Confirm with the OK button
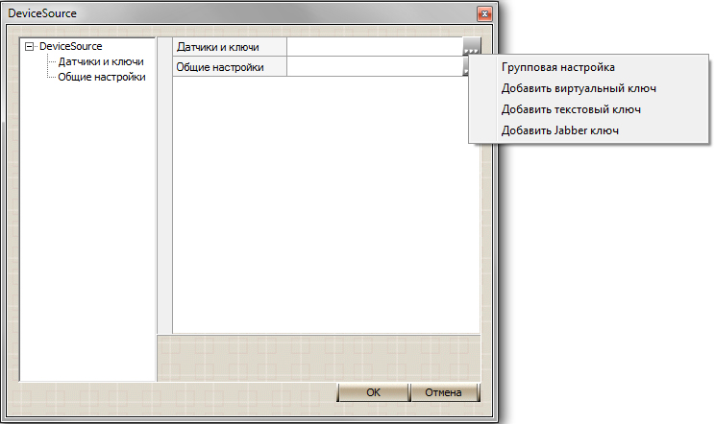715x424 pixels. pyautogui.click(x=373, y=392)
